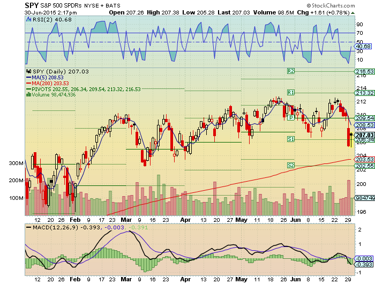Click the SPY (Daily) 207.03 legend
Screen dimensions: 375x284
(x=61, y=71)
